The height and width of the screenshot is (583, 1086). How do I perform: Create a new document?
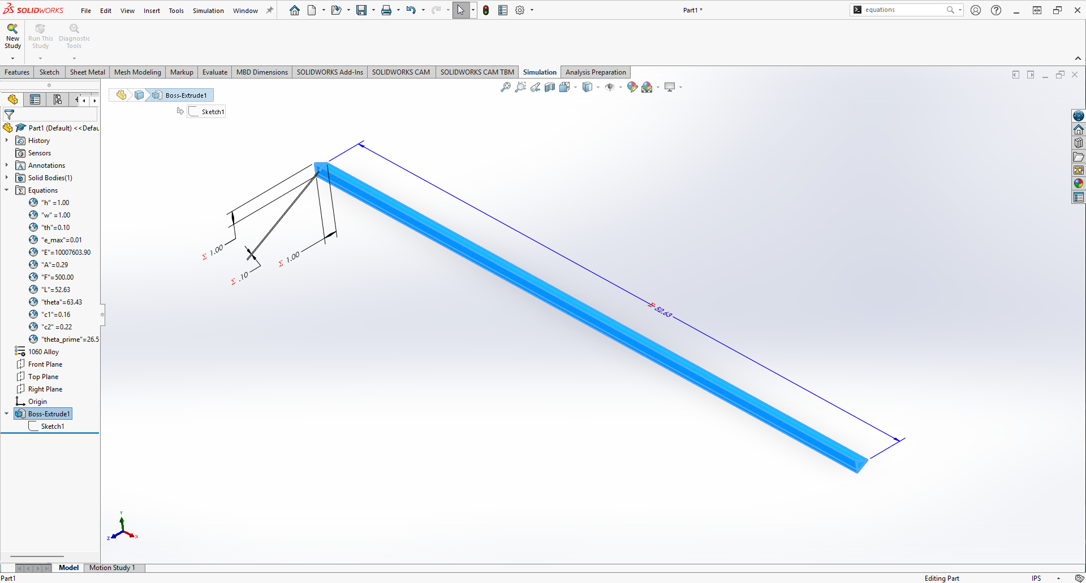[312, 10]
